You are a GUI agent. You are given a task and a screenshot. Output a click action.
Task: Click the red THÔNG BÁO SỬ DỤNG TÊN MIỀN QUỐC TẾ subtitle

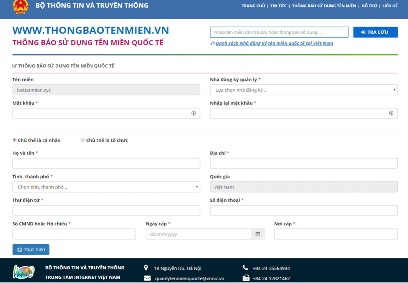click(88, 43)
